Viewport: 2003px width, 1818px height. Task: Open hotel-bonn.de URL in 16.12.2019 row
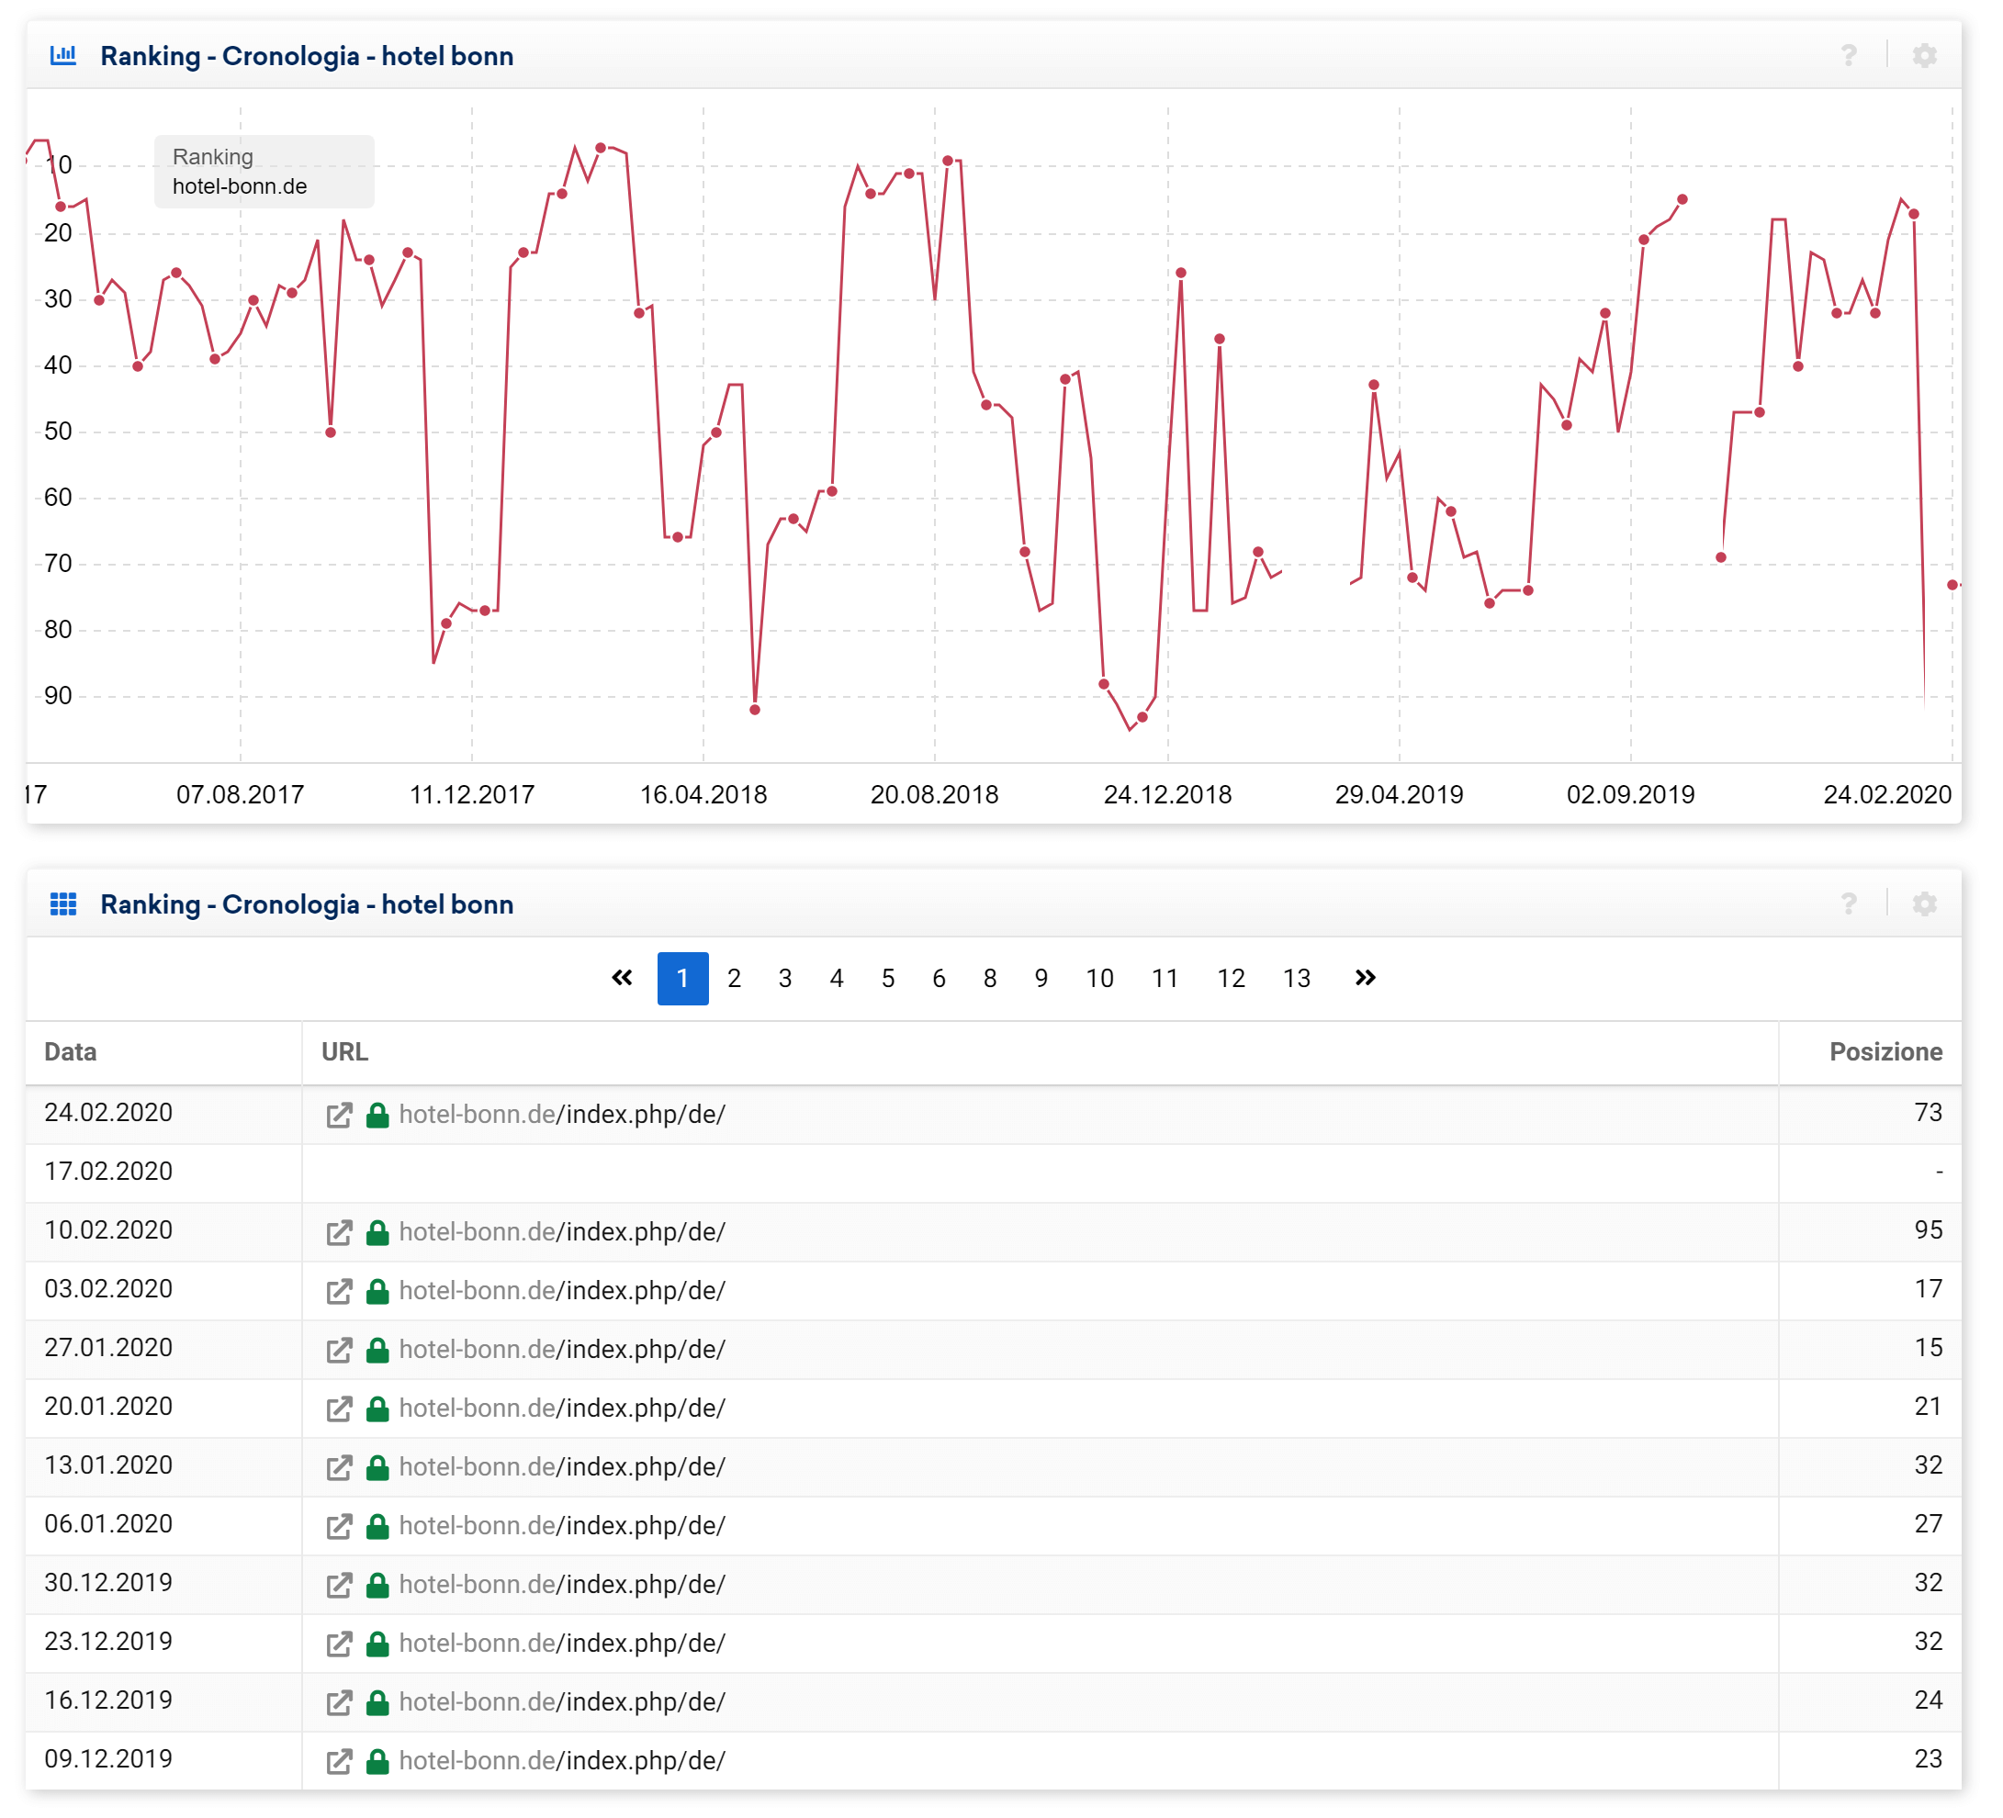pyautogui.click(x=562, y=1702)
